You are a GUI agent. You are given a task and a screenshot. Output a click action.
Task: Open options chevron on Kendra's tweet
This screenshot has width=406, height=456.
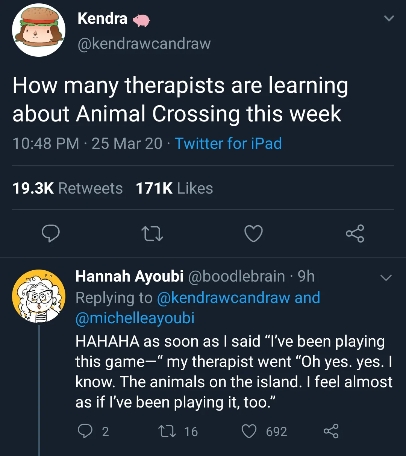(x=389, y=18)
